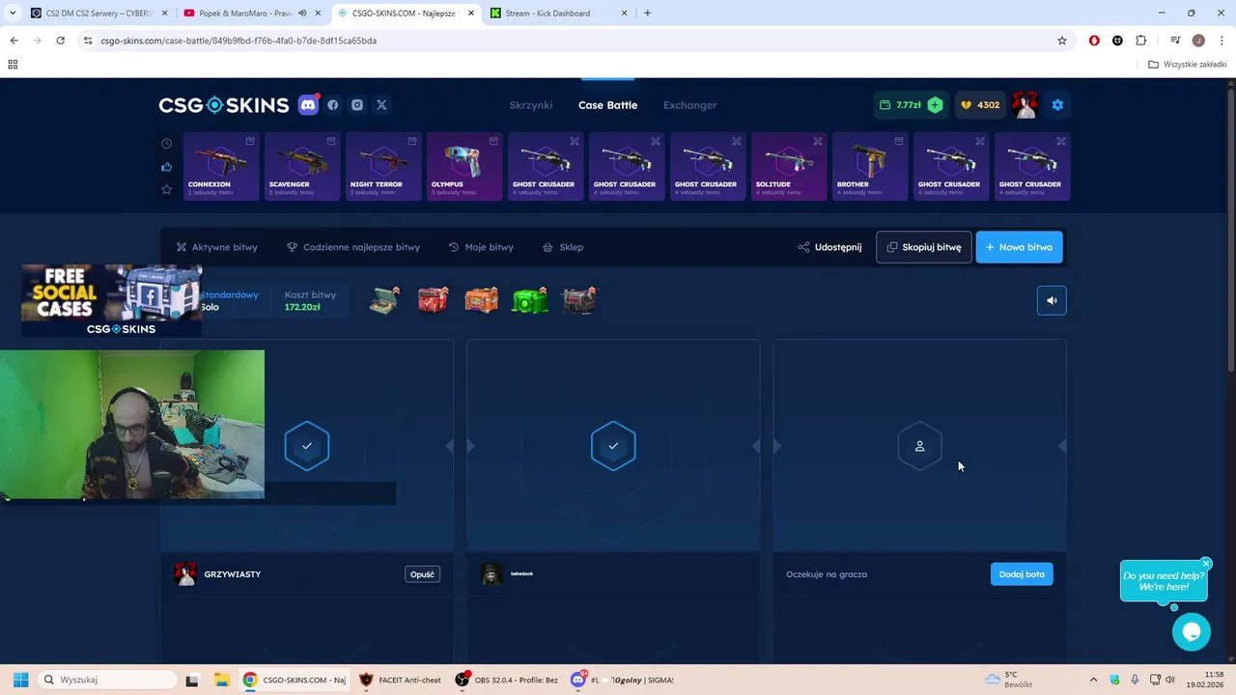The image size is (1236, 695).
Task: Click GRZYWIASTY player name
Action: 233,574
